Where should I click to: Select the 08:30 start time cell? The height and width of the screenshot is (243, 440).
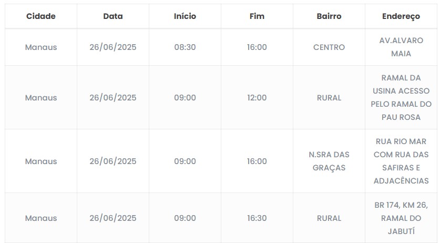tap(185, 47)
